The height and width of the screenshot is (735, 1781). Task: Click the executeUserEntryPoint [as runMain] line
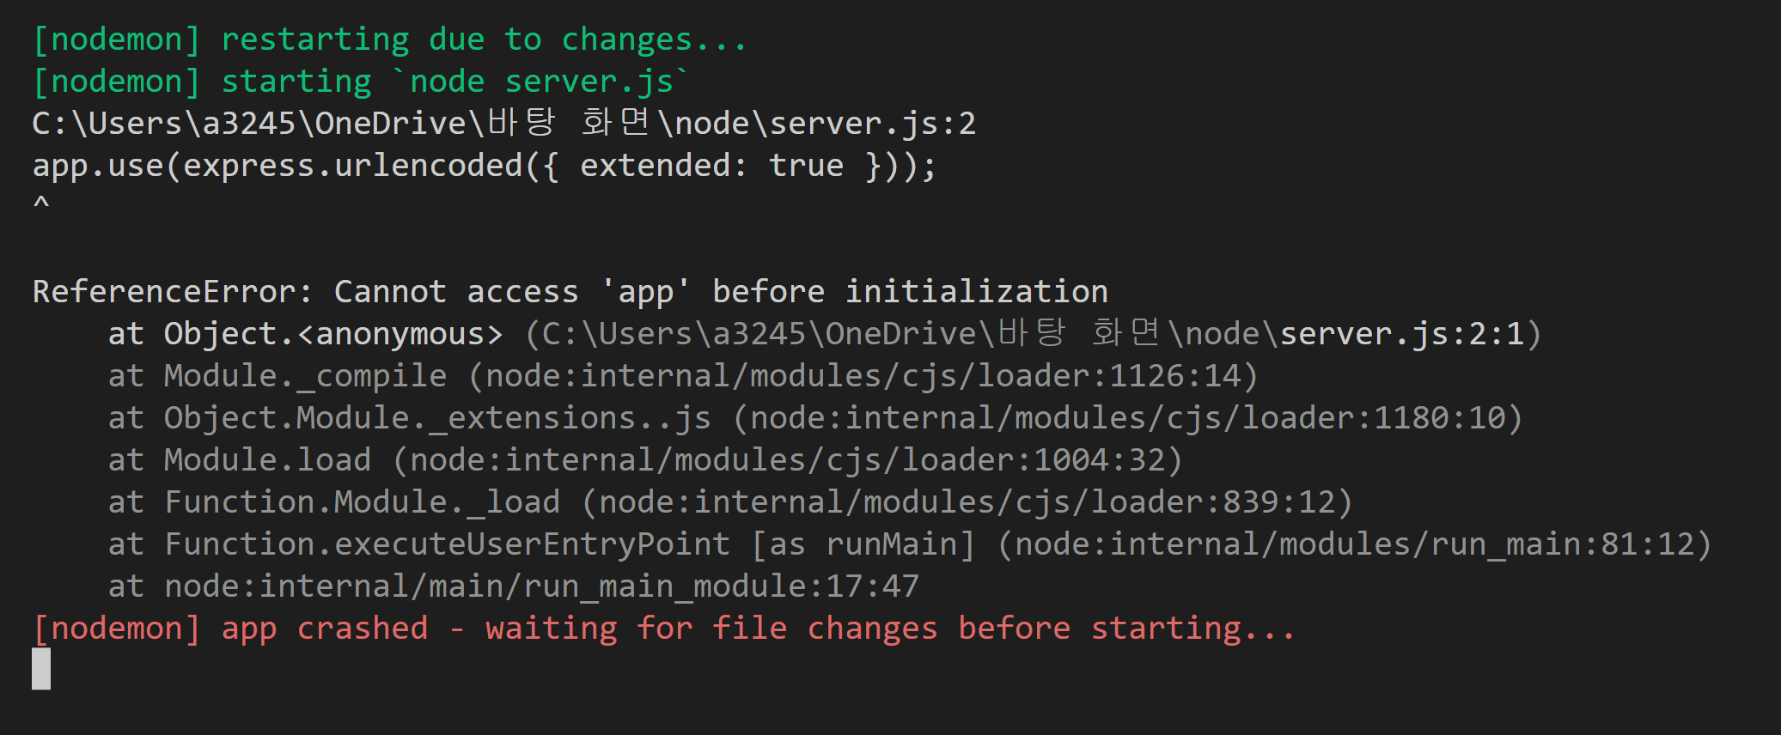point(911,544)
